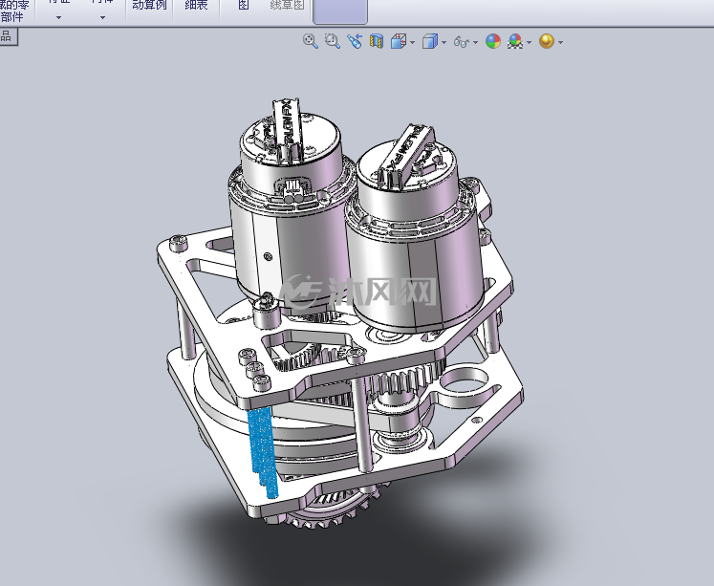
Task: Click the 部件 component command
Action: click(x=11, y=17)
